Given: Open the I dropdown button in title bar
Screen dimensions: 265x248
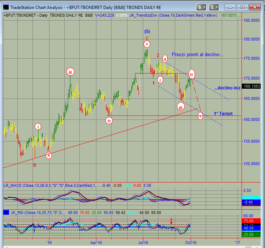Looking at the screenshot, I should [214, 7].
